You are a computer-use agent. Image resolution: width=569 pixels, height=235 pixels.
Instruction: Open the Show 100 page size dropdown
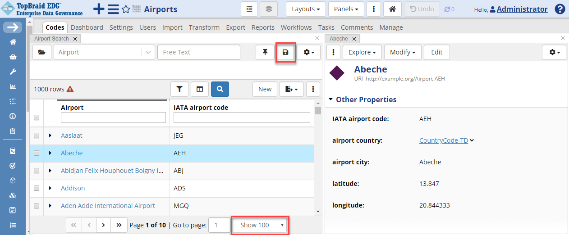tap(261, 225)
